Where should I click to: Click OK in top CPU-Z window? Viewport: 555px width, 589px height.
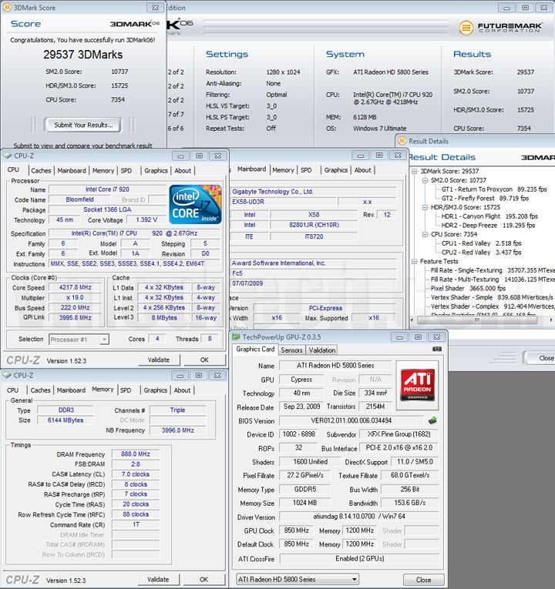coord(204,360)
